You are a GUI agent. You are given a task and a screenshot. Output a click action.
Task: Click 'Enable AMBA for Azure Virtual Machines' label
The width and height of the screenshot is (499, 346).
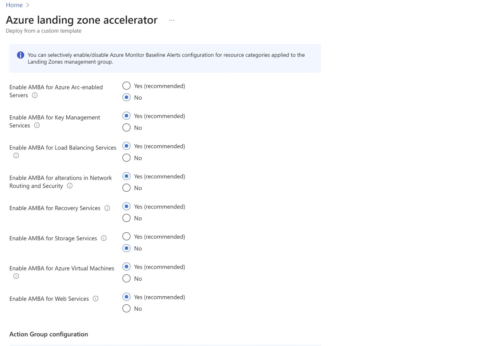point(62,268)
